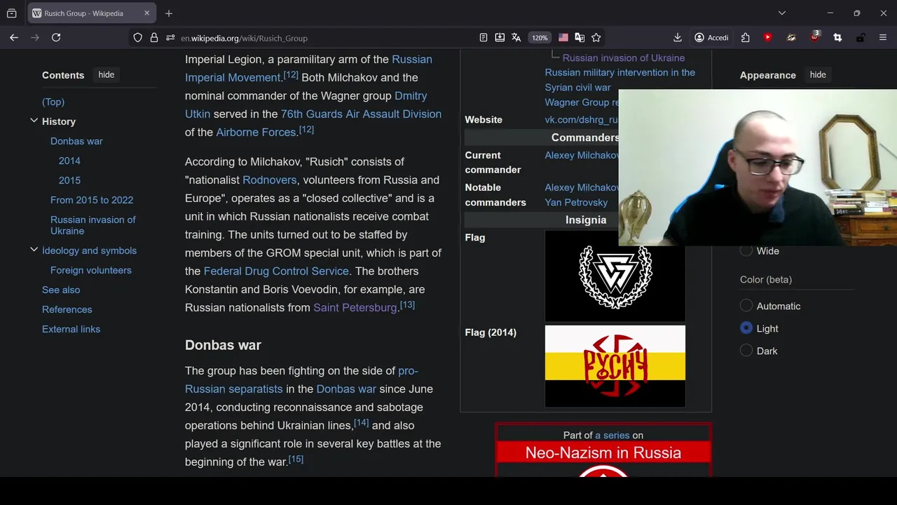The image size is (897, 505).
Task: Collapse Ideology and symbols section
Action: (x=34, y=250)
